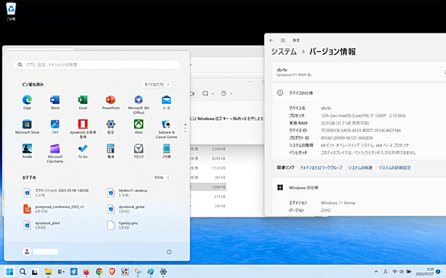Click Windows Start button on taskbar
Image resolution: width=446 pixels, height=278 pixels.
pyautogui.click(x=9, y=272)
